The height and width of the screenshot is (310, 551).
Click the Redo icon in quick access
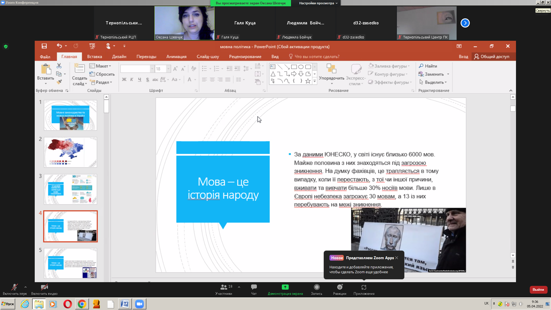(x=76, y=46)
